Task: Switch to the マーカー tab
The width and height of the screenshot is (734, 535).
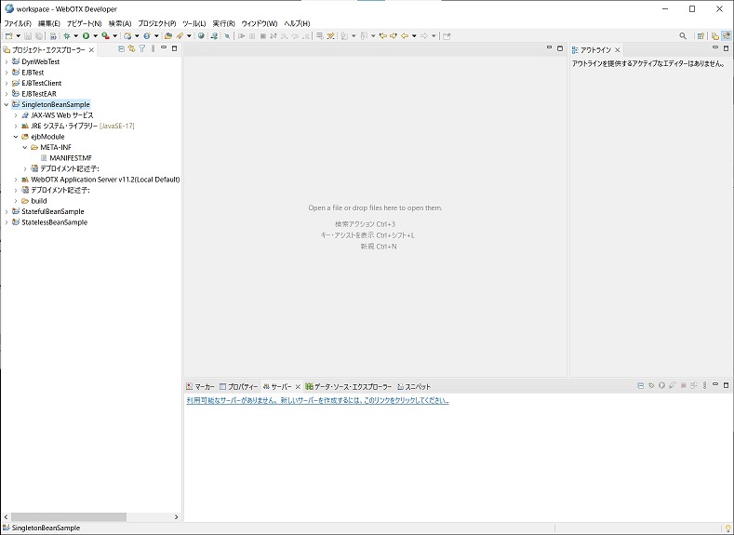Action: tap(199, 386)
